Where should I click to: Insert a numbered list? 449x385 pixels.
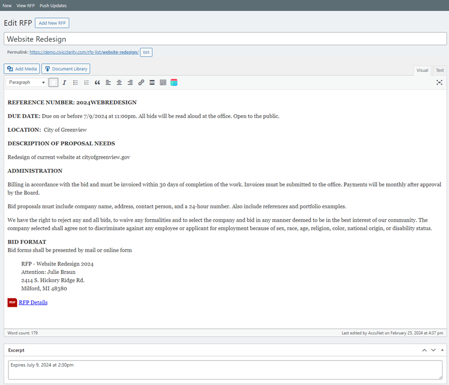(86, 83)
